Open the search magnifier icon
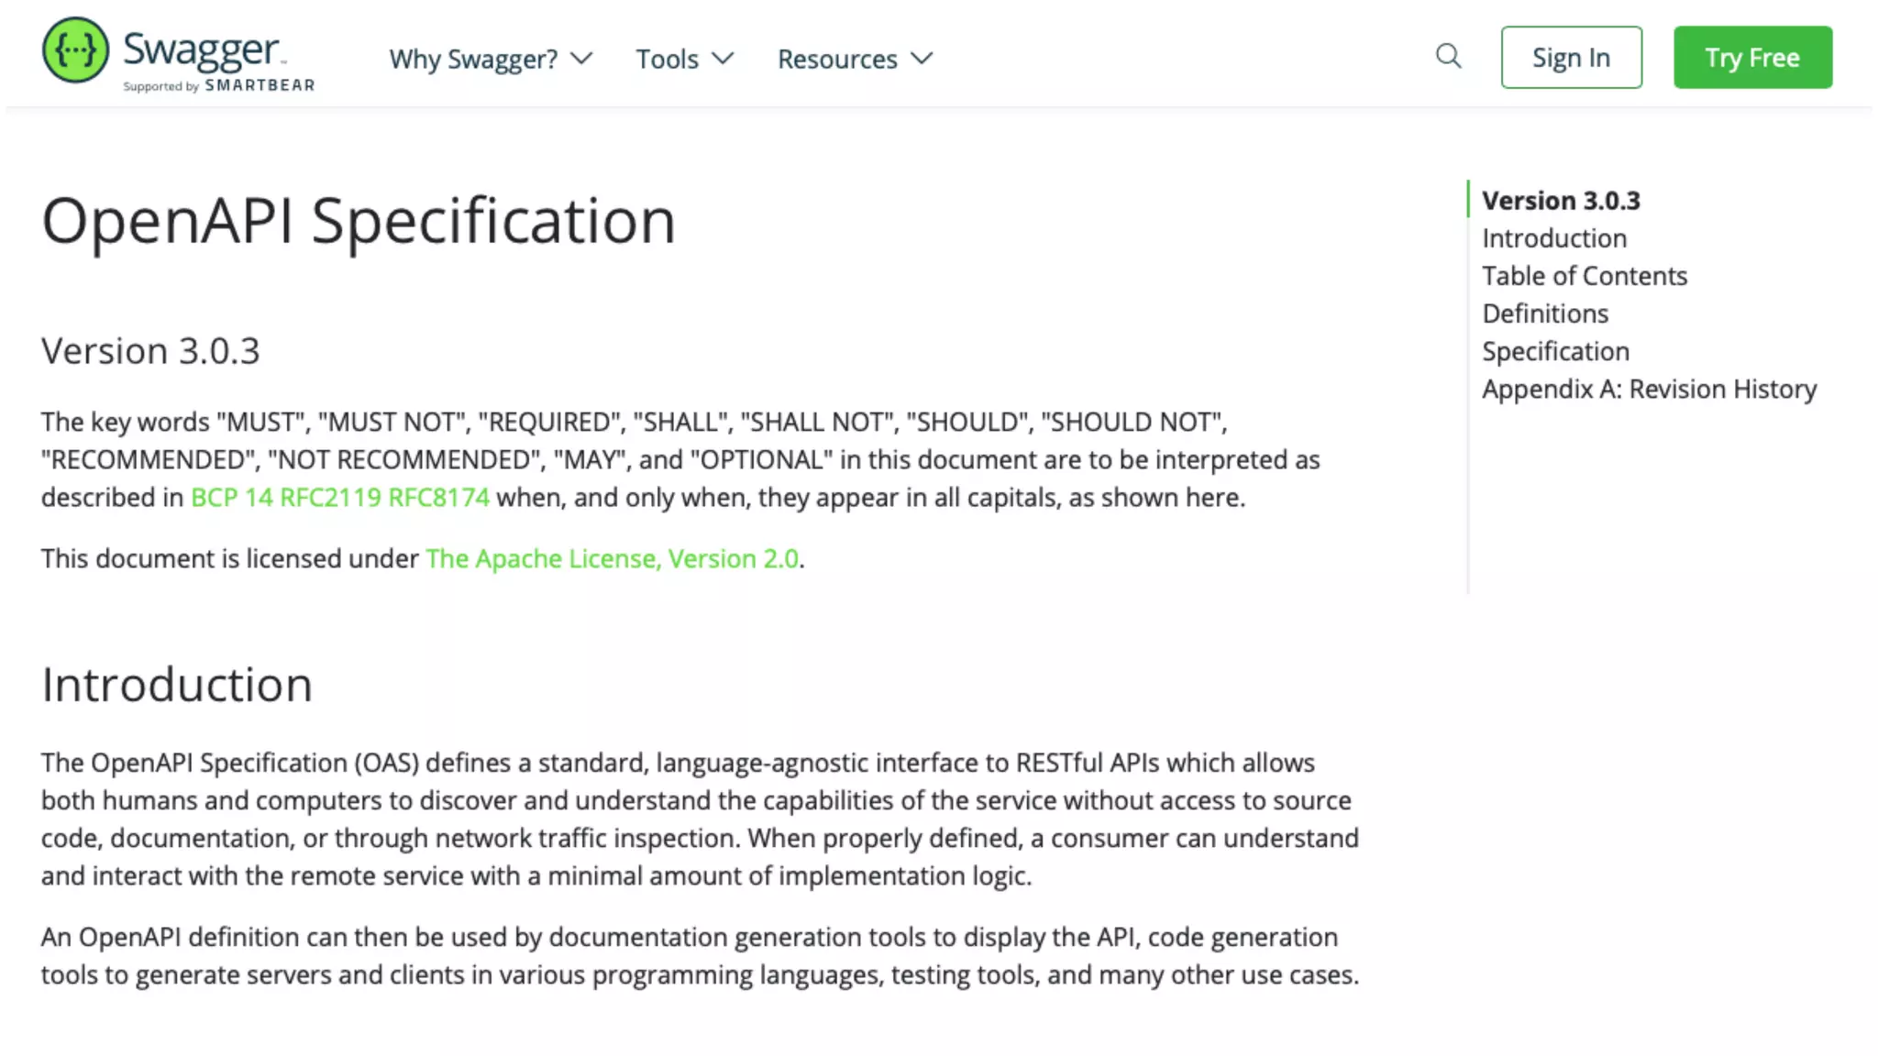The height and width of the screenshot is (1056, 1878). [1448, 57]
